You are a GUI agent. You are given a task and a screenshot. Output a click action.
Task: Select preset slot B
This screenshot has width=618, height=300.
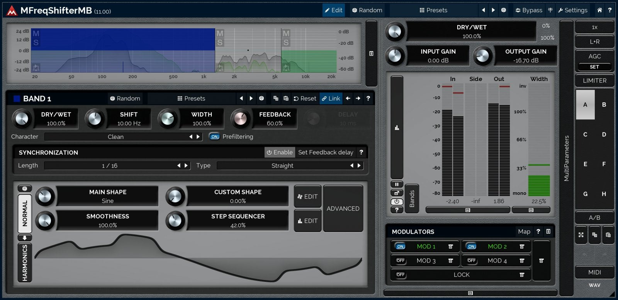(x=604, y=105)
